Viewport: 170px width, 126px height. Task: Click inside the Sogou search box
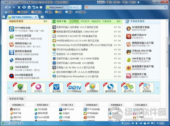[126, 7]
